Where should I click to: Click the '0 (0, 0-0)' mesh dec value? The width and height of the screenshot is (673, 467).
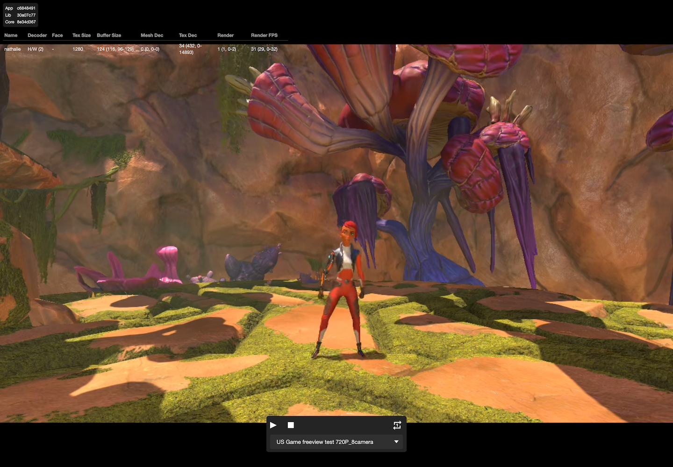coord(150,49)
